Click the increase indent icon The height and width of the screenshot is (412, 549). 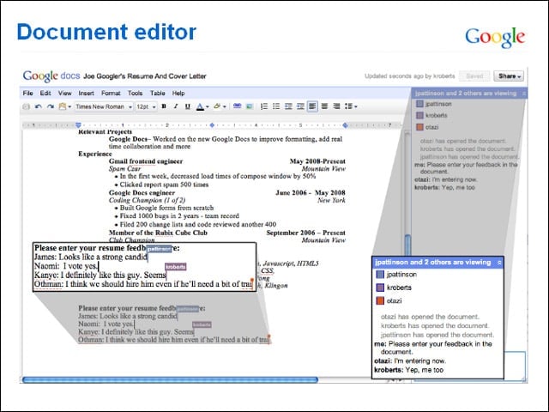(300, 106)
